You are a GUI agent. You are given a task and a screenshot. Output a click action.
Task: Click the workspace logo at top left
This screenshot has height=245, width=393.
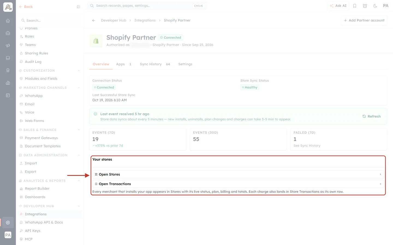[x=8, y=7]
